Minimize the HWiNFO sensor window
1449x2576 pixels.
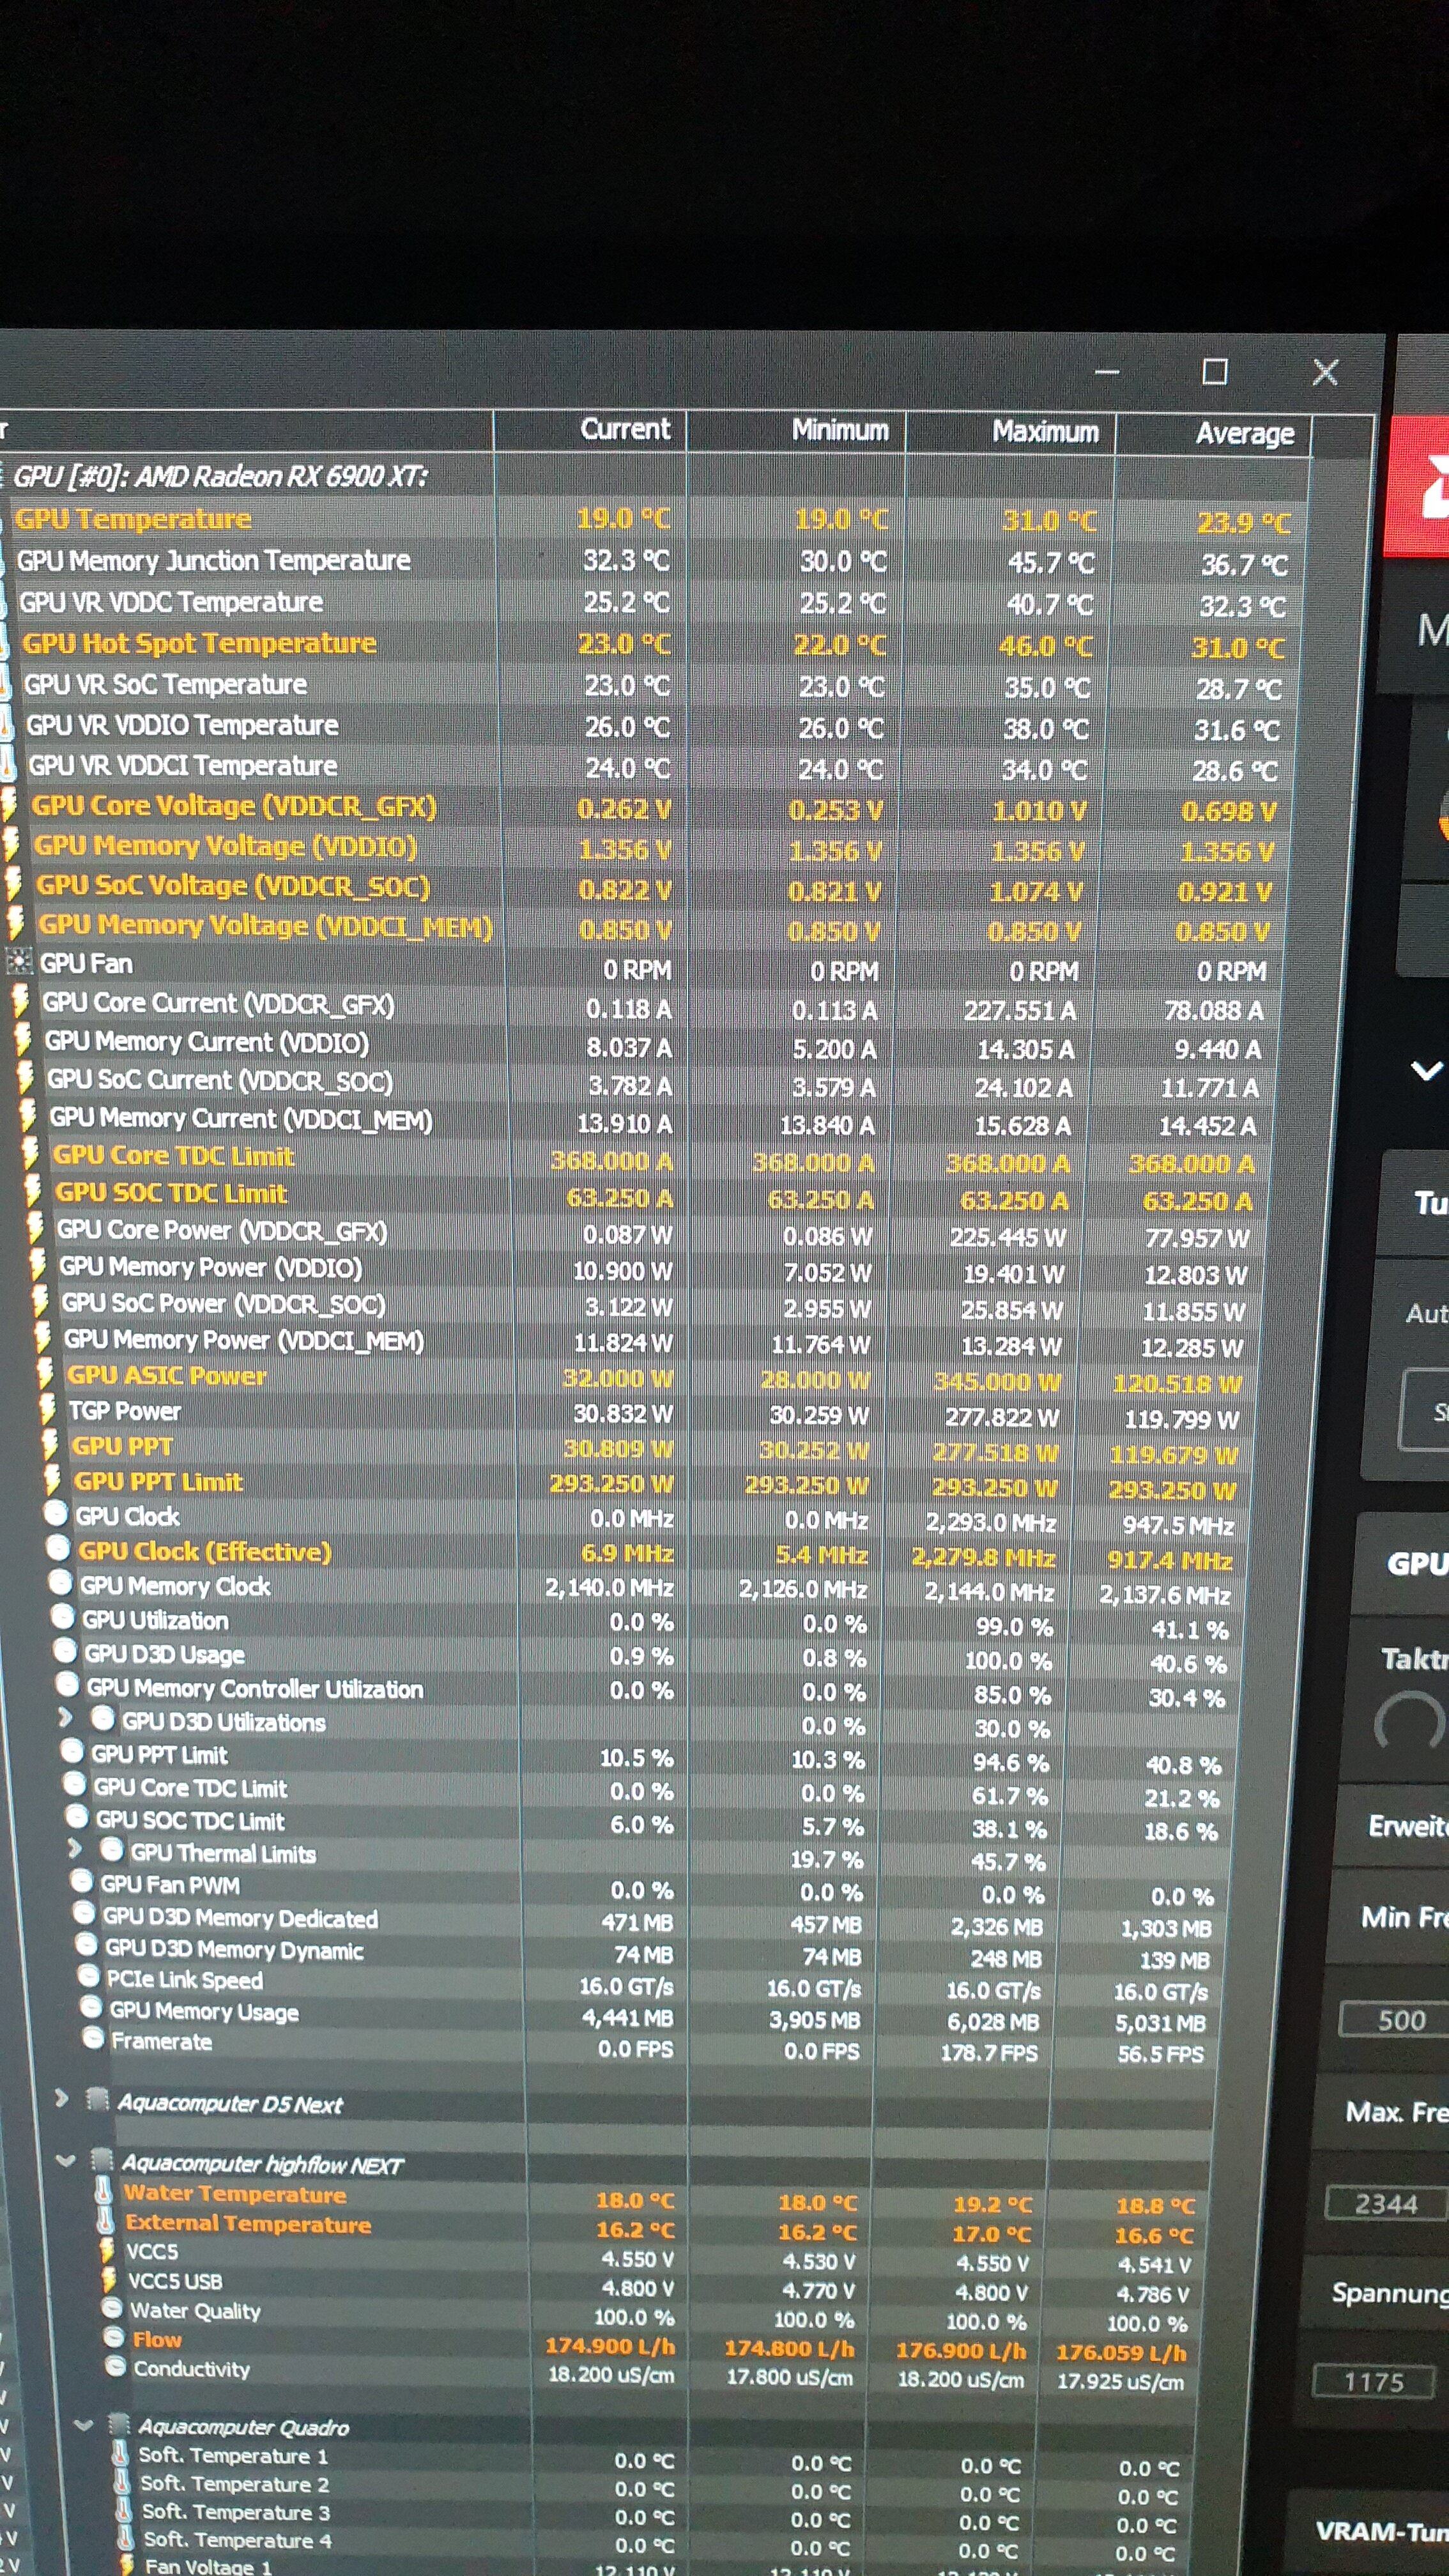click(1107, 372)
